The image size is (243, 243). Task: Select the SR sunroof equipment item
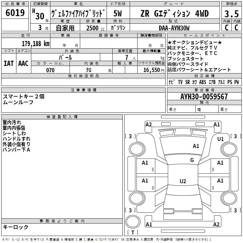(x=187, y=82)
